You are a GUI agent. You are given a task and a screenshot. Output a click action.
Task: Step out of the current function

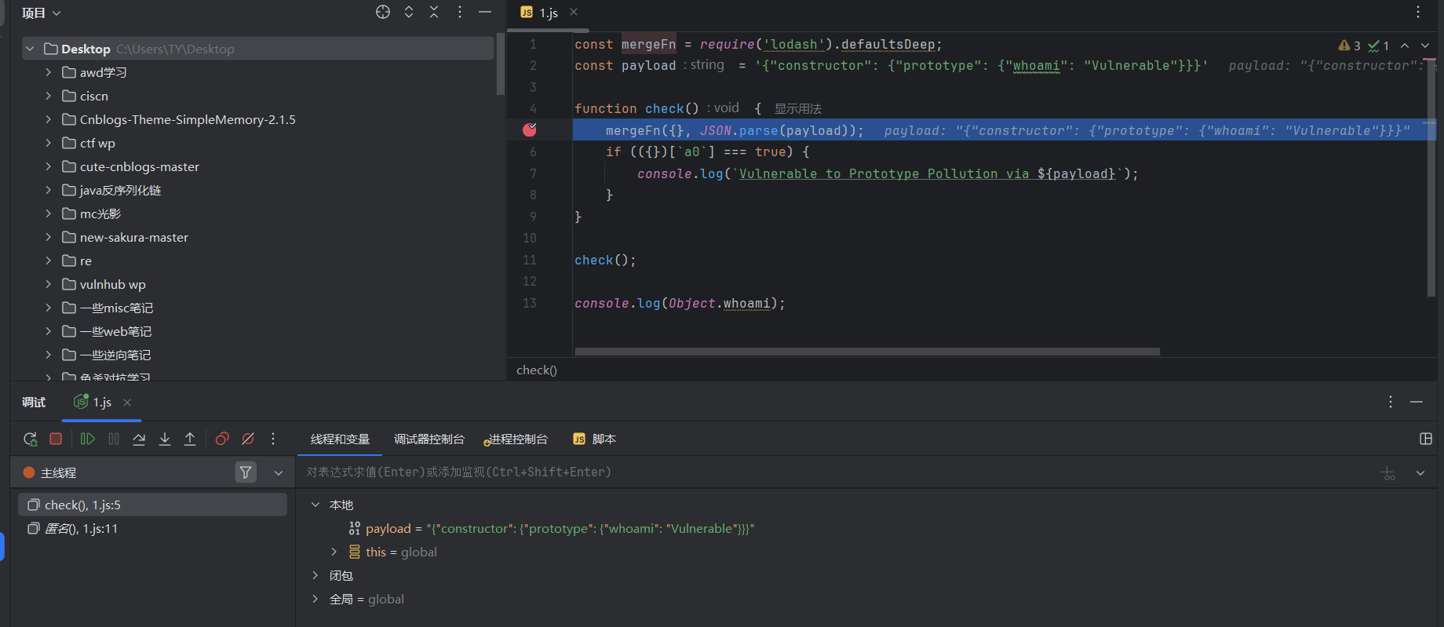click(x=190, y=439)
